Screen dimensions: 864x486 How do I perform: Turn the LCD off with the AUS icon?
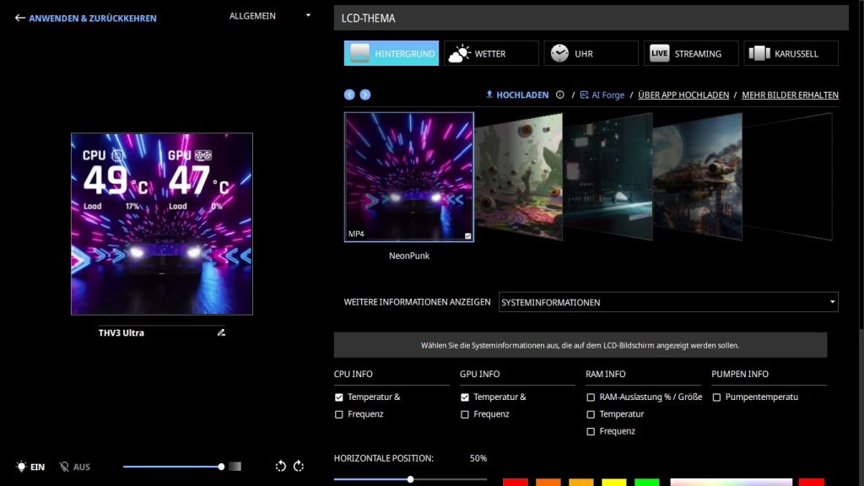pos(64,467)
